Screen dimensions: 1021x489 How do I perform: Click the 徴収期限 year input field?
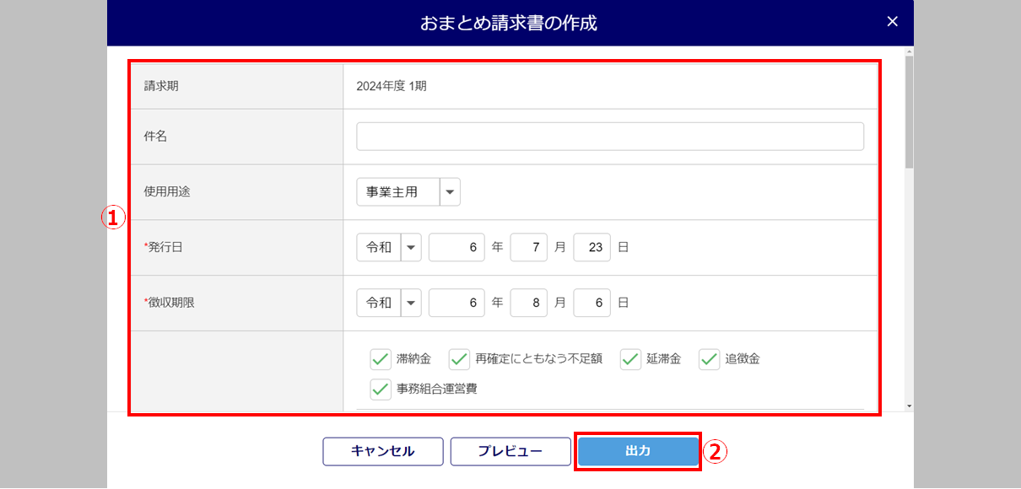(x=456, y=303)
